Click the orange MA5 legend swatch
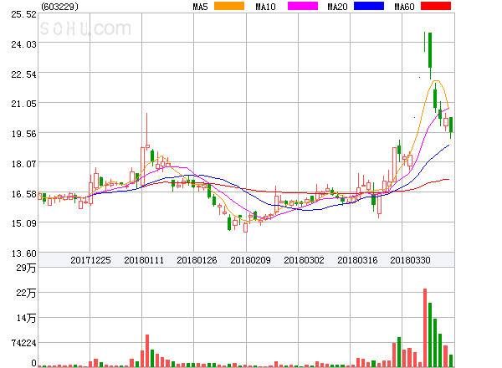 pos(229,6)
